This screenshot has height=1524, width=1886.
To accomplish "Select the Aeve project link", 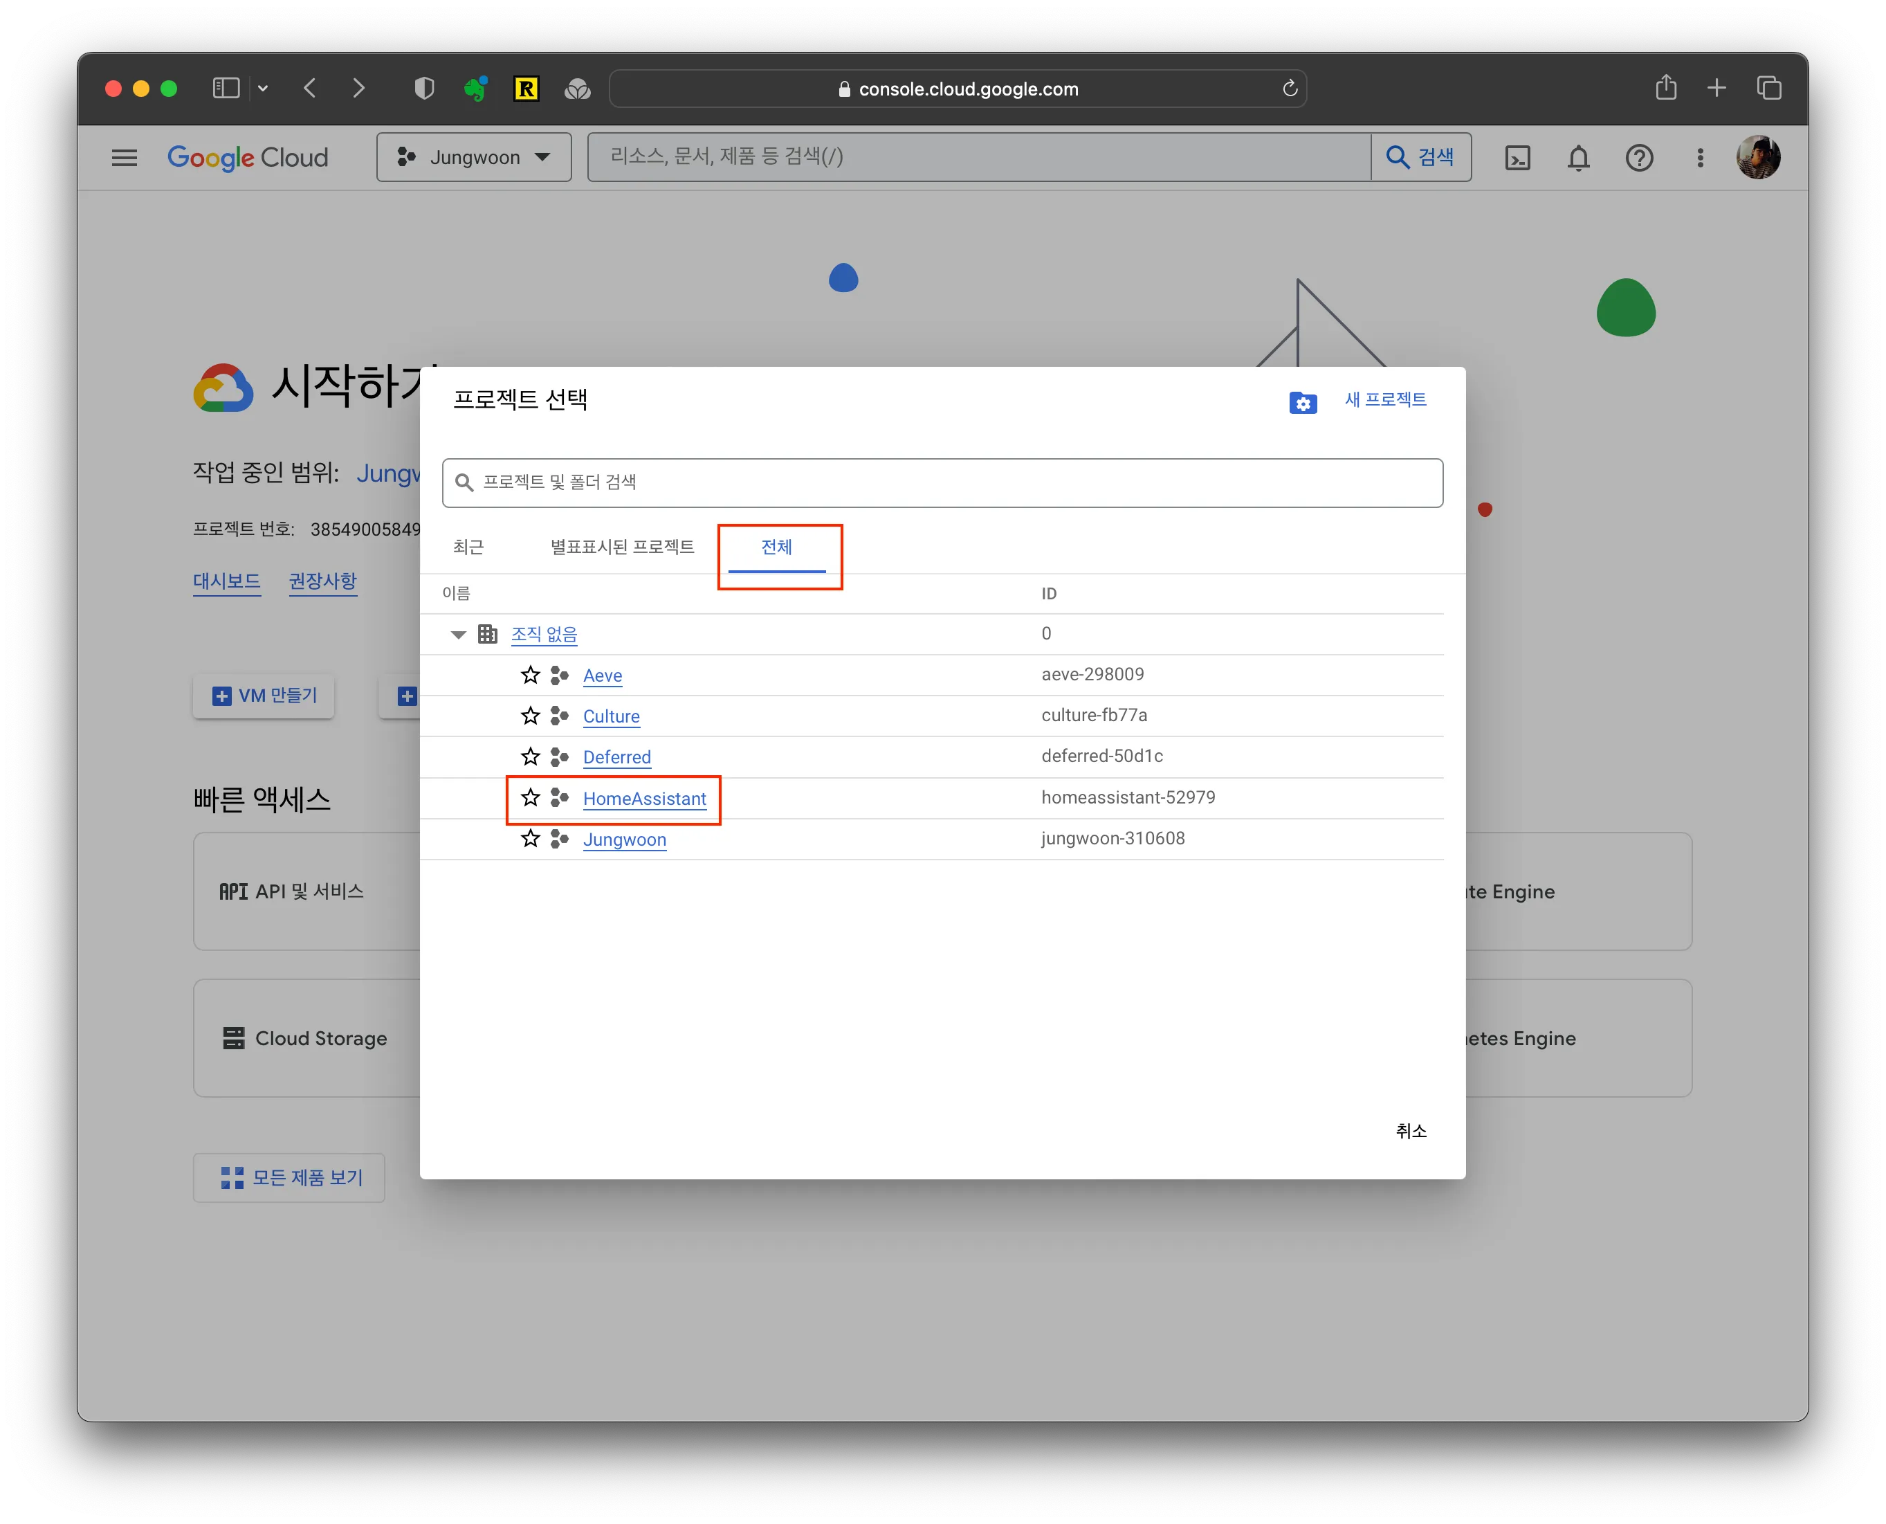I will click(x=602, y=675).
